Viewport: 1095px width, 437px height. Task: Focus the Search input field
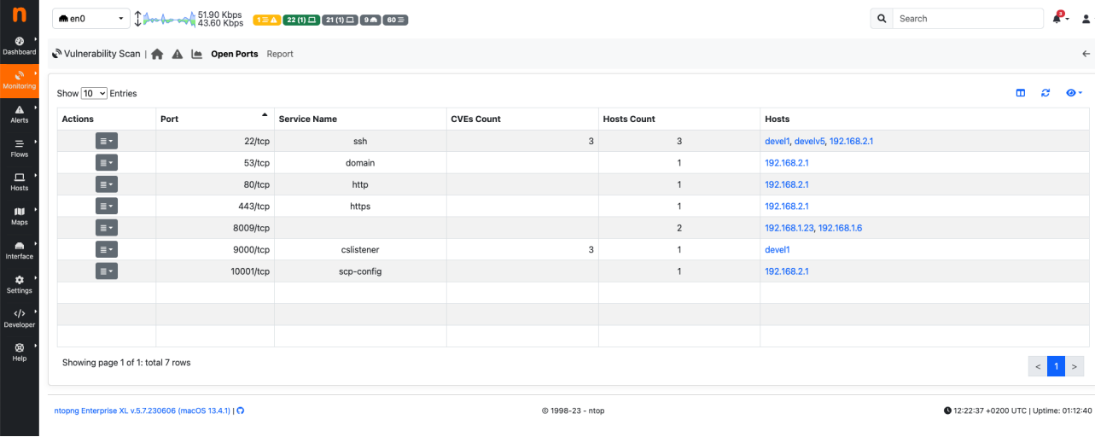tap(968, 19)
